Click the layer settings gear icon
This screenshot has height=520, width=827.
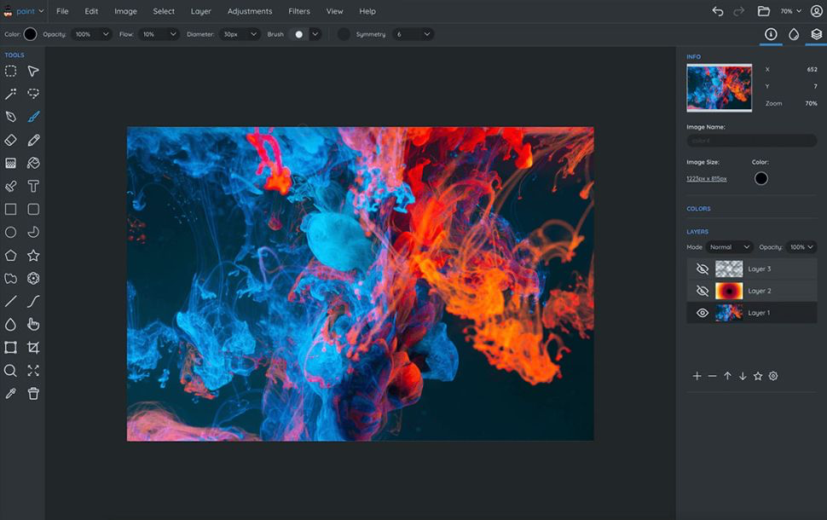pyautogui.click(x=773, y=376)
